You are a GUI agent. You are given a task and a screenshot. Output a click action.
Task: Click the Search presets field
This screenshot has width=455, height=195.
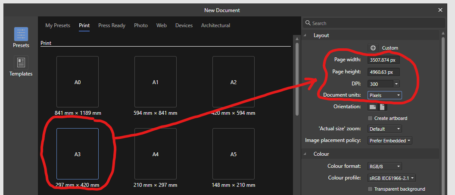point(374,23)
